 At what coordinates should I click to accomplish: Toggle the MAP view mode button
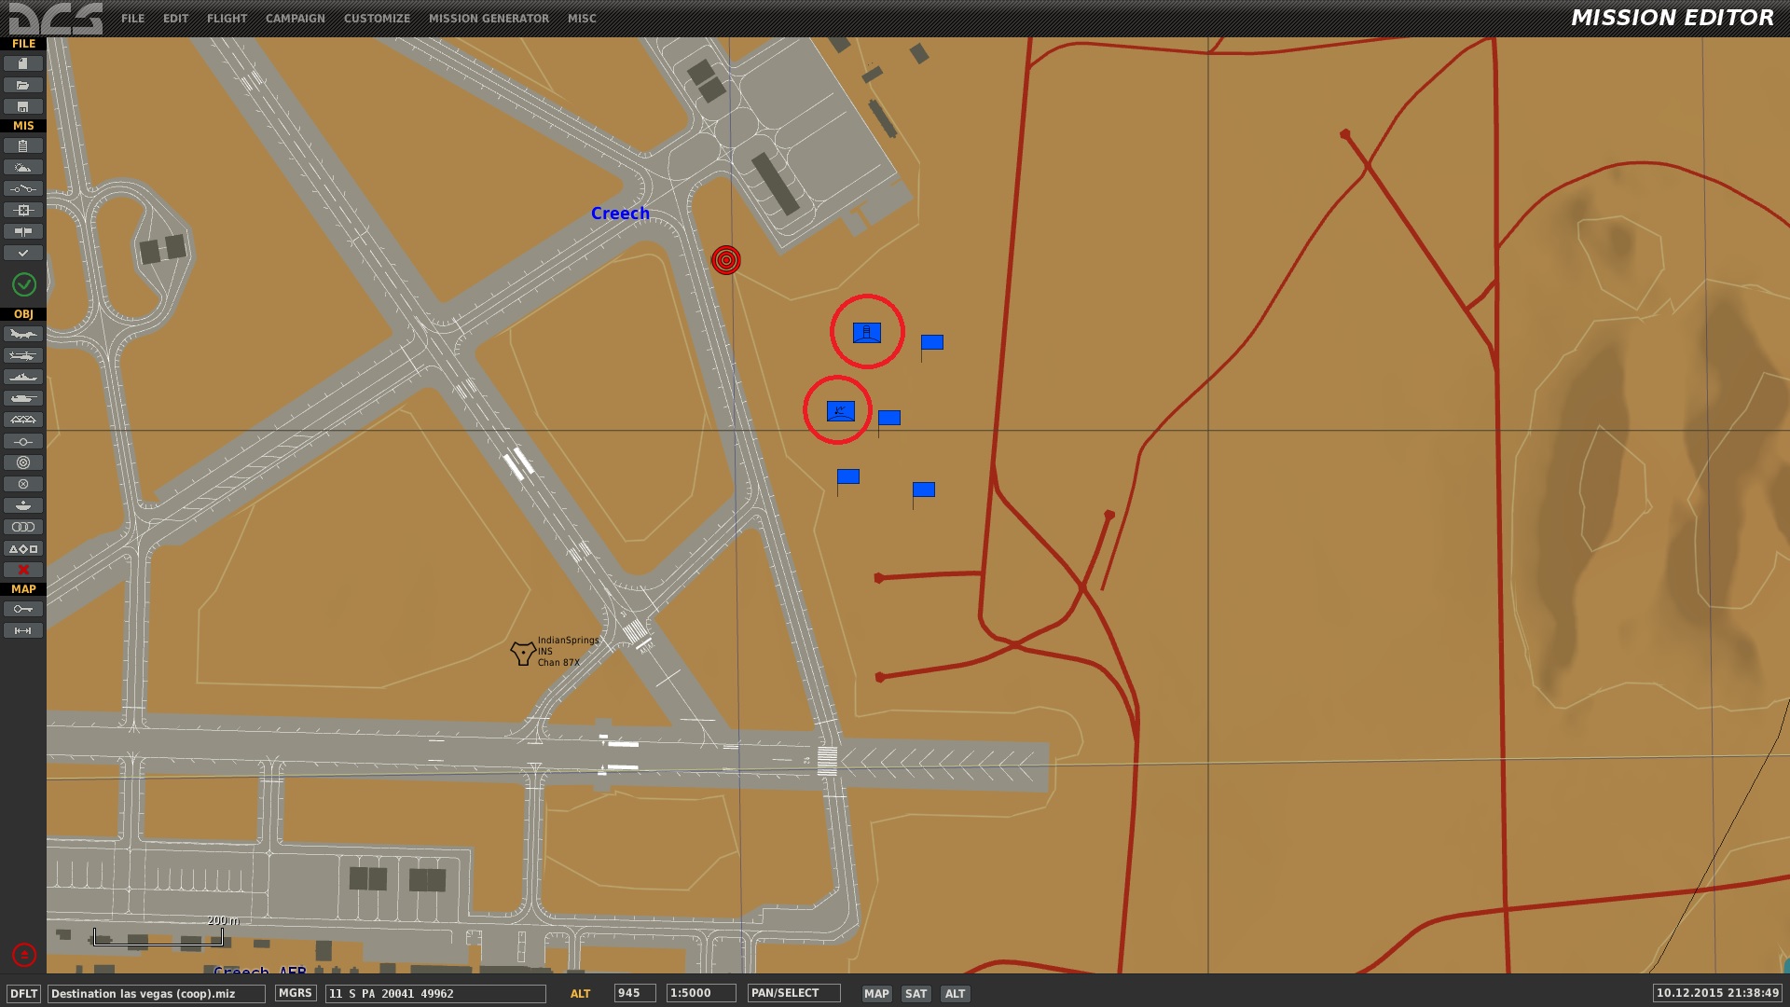[876, 994]
